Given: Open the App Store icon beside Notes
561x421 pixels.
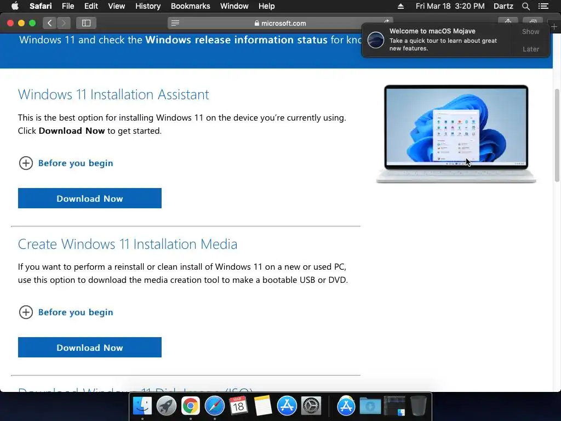Looking at the screenshot, I should (x=287, y=406).
